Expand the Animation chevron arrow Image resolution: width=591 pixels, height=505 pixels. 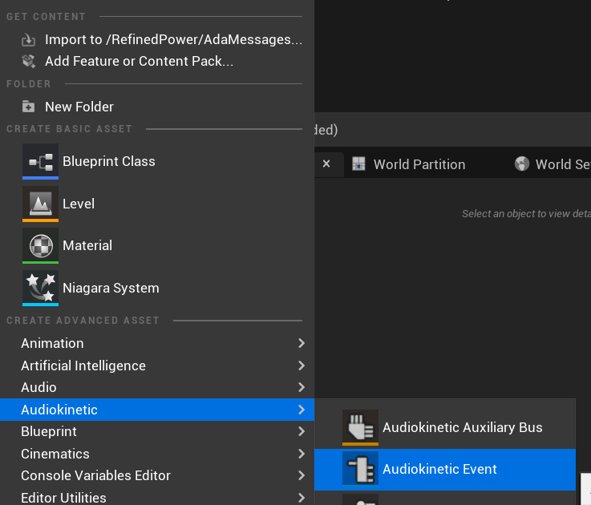[302, 343]
